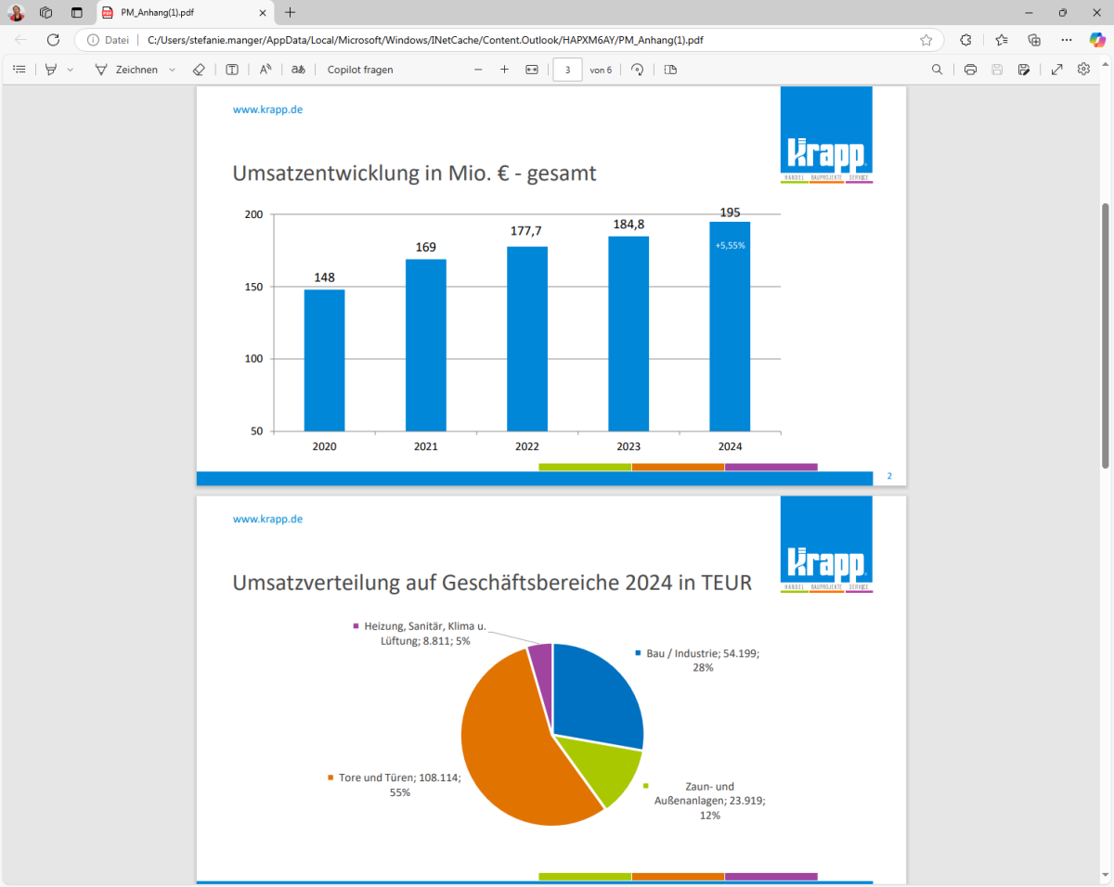Toggle the page view layout

pyautogui.click(x=670, y=70)
